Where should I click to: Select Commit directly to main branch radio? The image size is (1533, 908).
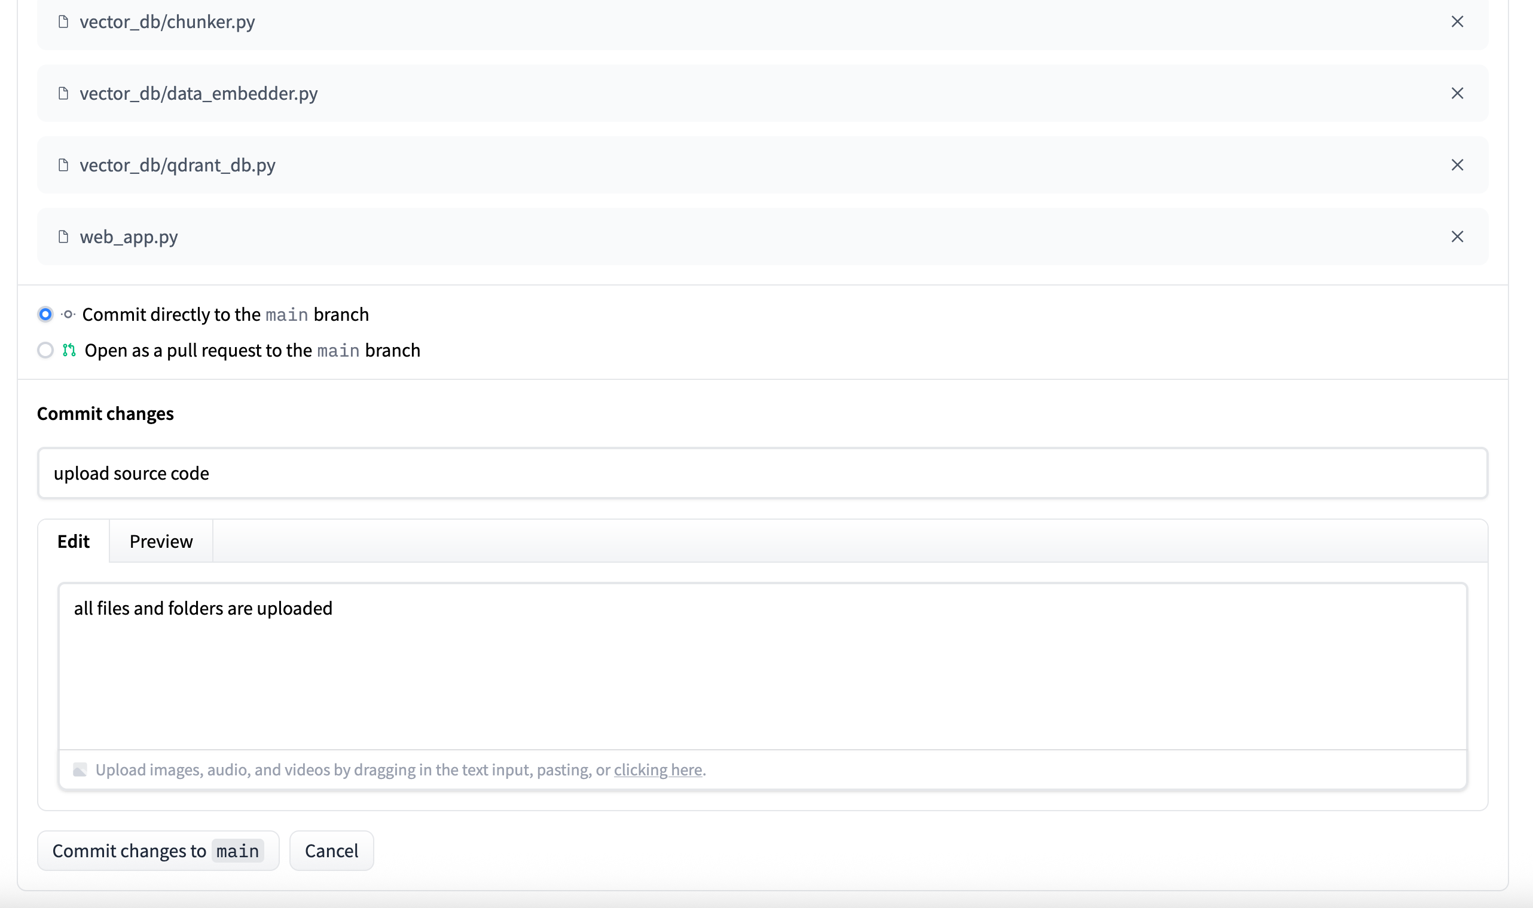coord(45,314)
